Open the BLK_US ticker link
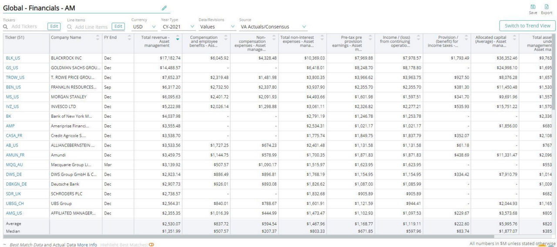Screen dimensions: 557x247 pyautogui.click(x=13, y=58)
